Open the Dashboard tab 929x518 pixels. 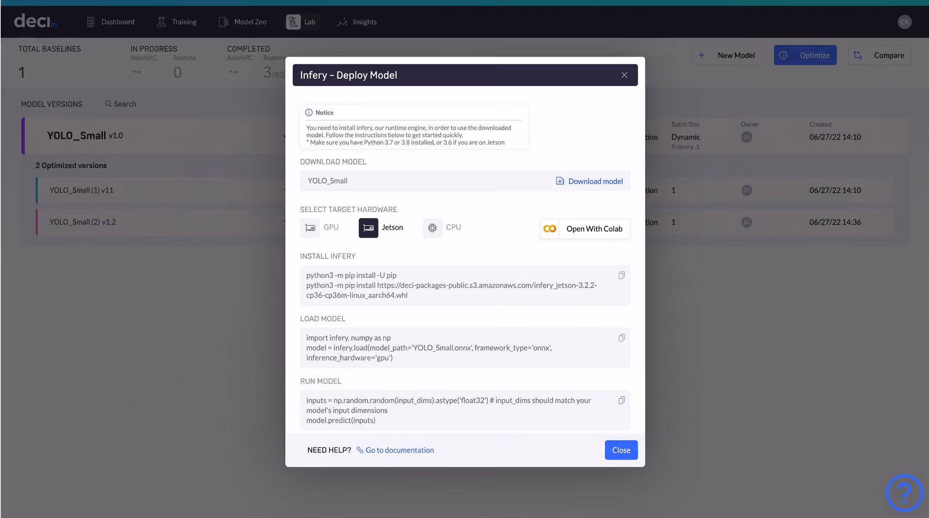click(x=110, y=22)
